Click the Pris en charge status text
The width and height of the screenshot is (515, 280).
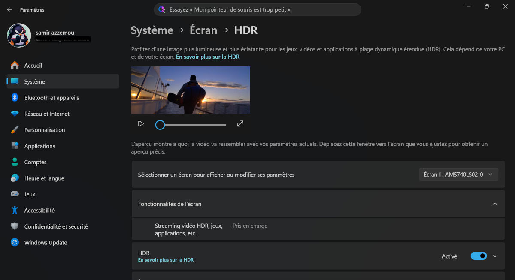[x=250, y=226]
